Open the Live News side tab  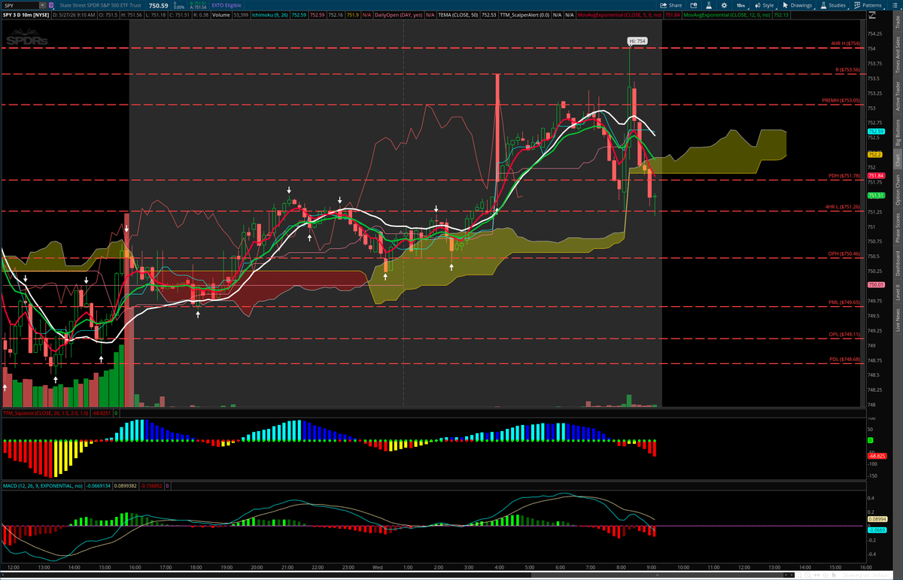click(x=896, y=320)
